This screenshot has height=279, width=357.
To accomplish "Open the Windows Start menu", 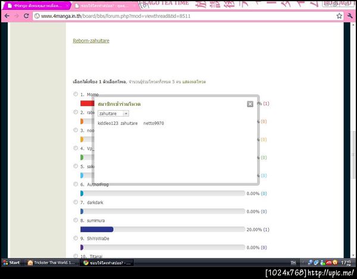I will tap(11, 262).
